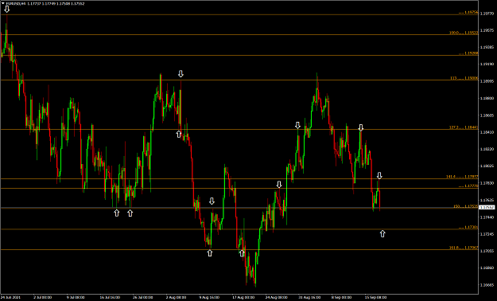Image resolution: width=497 pixels, height=301 pixels.
Task: Click the 16 Jul 16:00 time label
Action: (110, 298)
